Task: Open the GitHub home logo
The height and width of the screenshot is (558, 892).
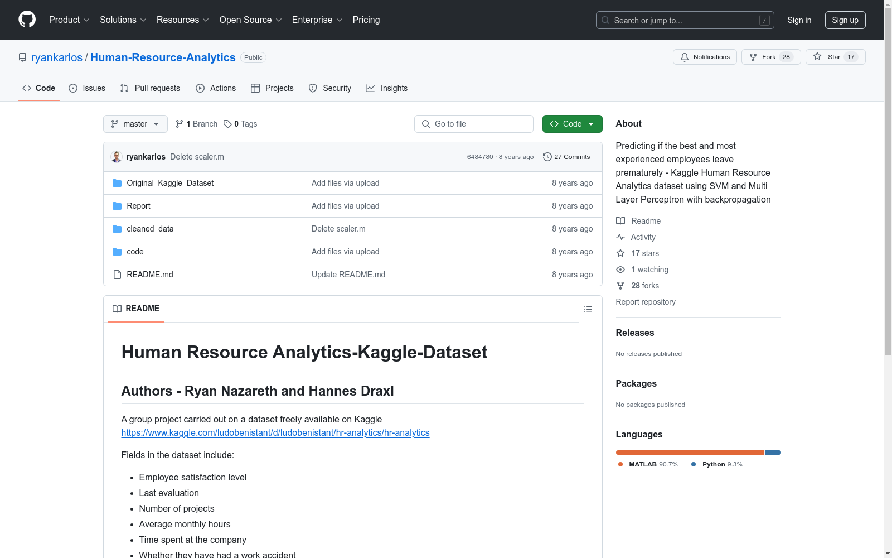Action: [27, 20]
